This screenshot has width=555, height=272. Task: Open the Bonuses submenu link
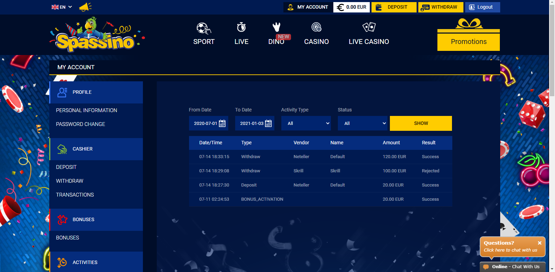[x=68, y=238]
